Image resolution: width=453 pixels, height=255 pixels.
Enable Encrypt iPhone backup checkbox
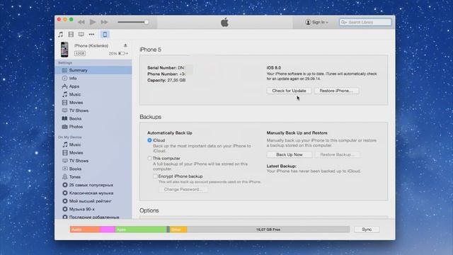point(155,176)
